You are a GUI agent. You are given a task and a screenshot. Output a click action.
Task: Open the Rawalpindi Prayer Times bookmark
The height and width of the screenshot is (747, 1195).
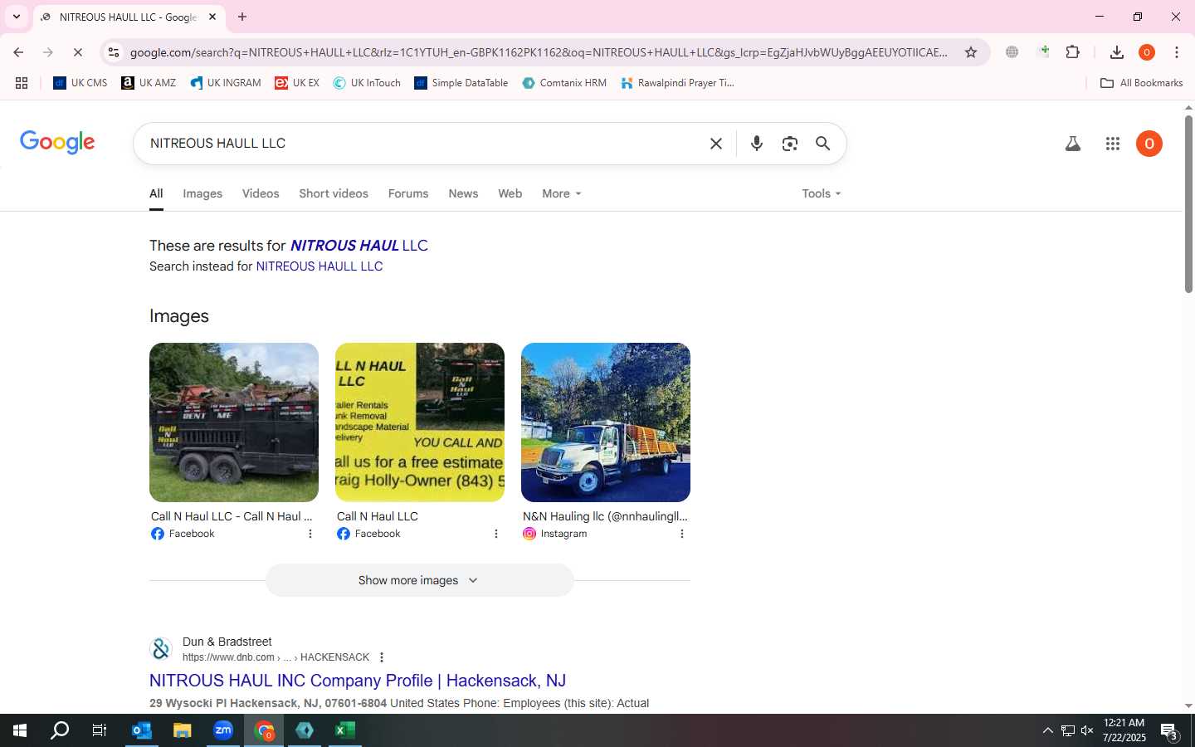[x=678, y=83]
